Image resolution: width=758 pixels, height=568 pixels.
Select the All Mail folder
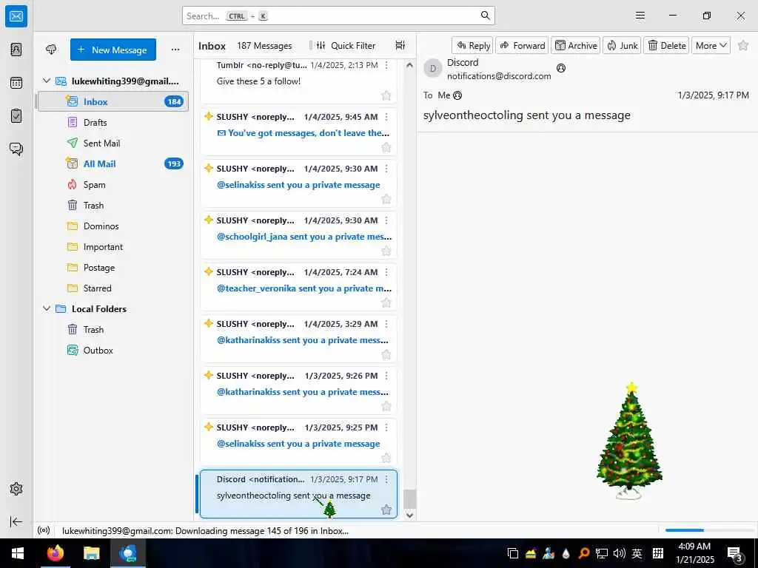point(113,163)
